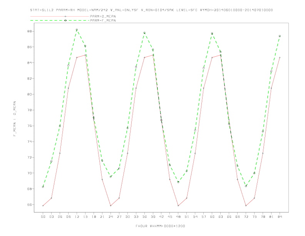Click the 36 tick label on x-axis
Screen dimensions: 305x236
[x=144, y=217]
